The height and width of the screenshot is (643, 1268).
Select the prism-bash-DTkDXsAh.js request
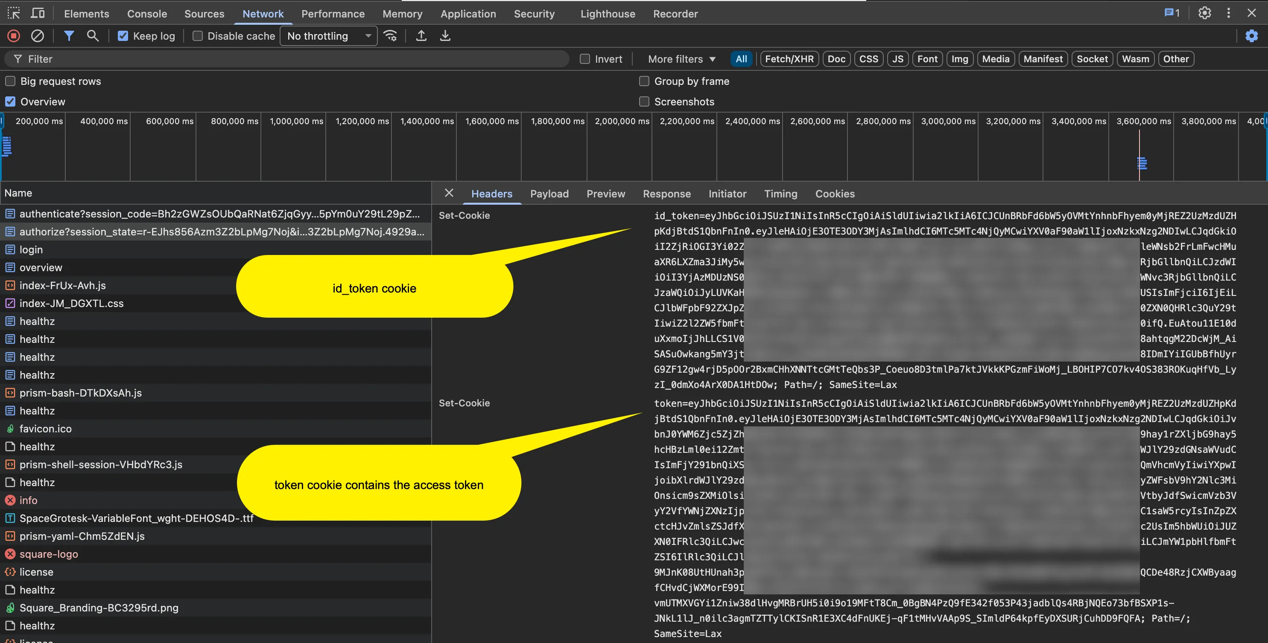[x=216, y=393]
